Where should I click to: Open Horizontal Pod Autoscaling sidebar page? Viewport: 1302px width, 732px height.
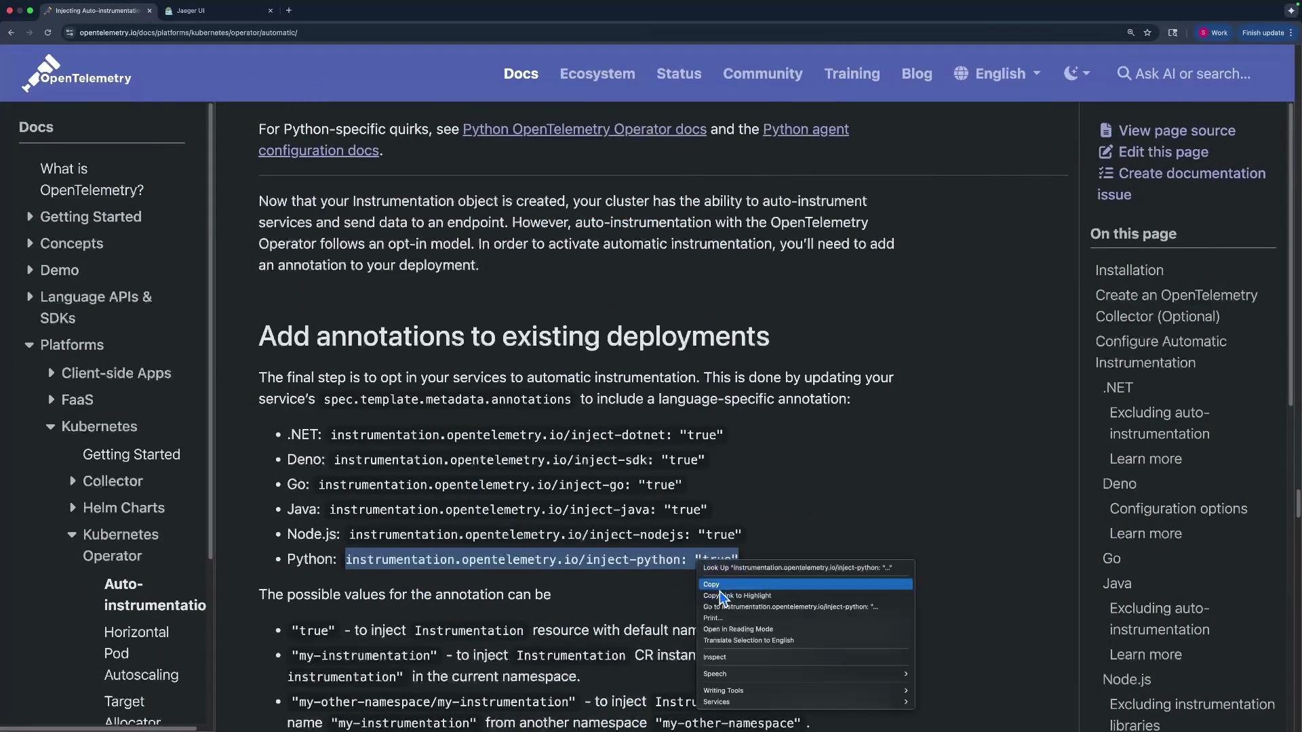(141, 653)
